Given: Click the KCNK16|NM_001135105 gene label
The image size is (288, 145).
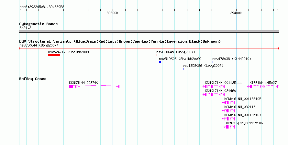Looking at the screenshot, I should pyautogui.click(x=243, y=99).
